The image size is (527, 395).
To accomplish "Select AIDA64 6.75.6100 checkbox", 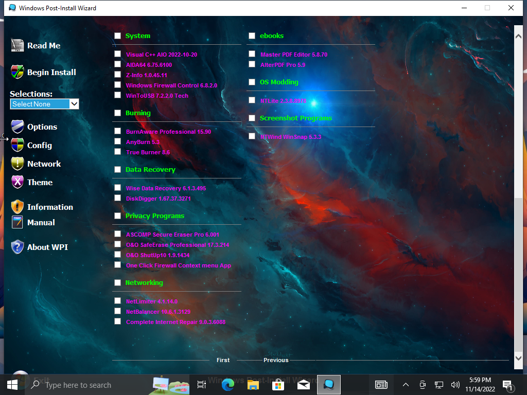I will pos(117,64).
